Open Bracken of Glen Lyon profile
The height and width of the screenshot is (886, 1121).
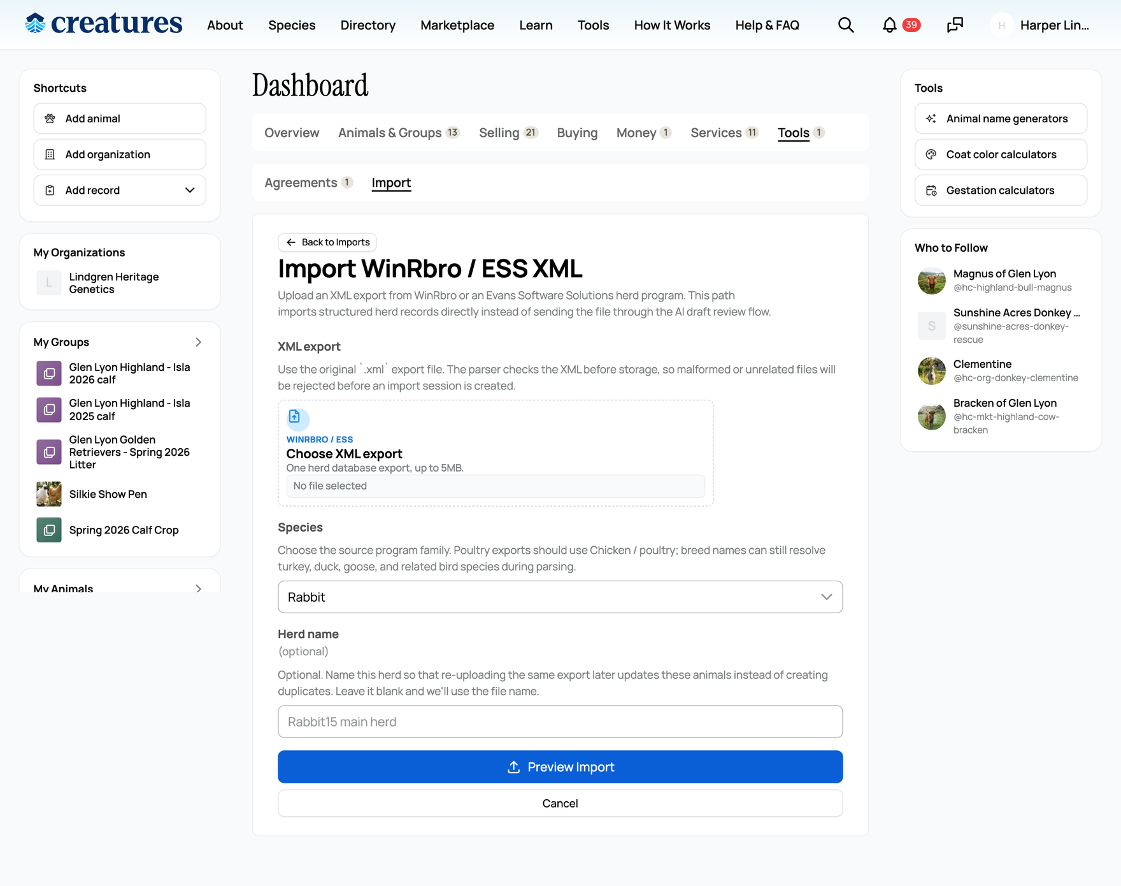click(1004, 403)
